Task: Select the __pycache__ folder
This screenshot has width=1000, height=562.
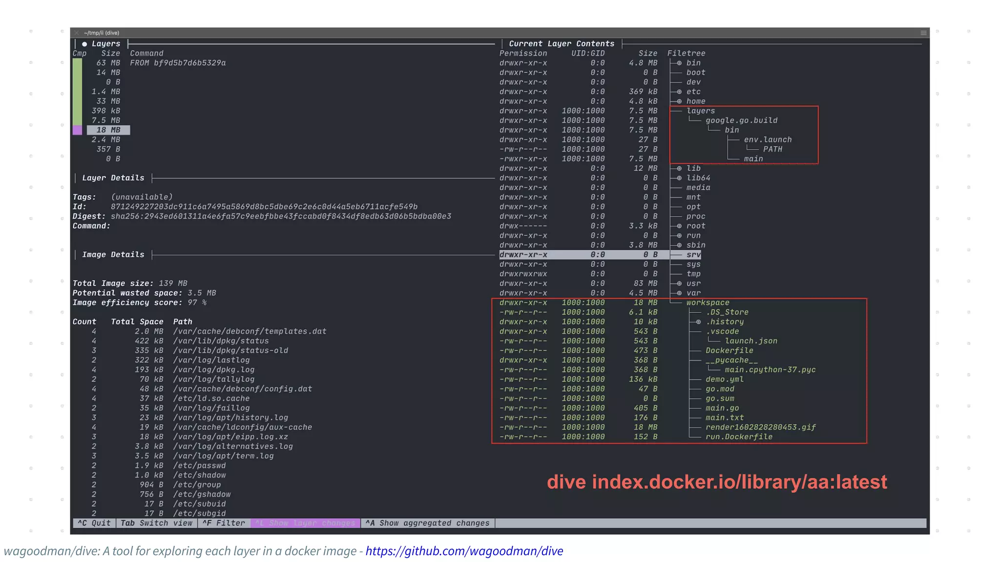Action: coord(732,360)
